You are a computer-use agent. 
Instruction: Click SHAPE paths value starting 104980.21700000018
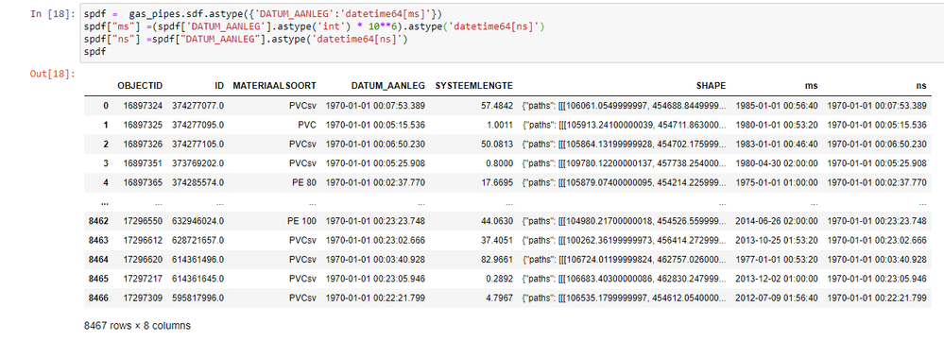pos(625,221)
